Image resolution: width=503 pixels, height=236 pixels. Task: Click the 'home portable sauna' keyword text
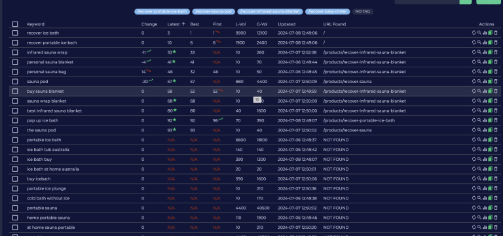pos(48,218)
